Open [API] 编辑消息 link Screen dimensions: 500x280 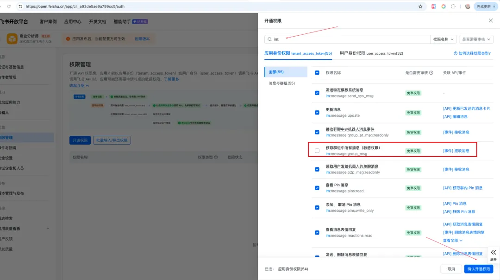455,116
